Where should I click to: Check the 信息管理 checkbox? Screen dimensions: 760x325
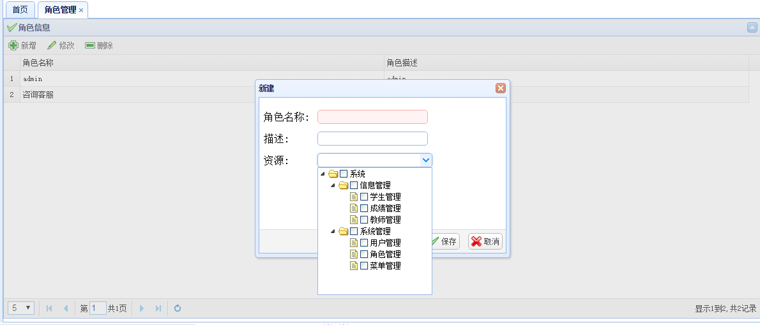pos(354,186)
